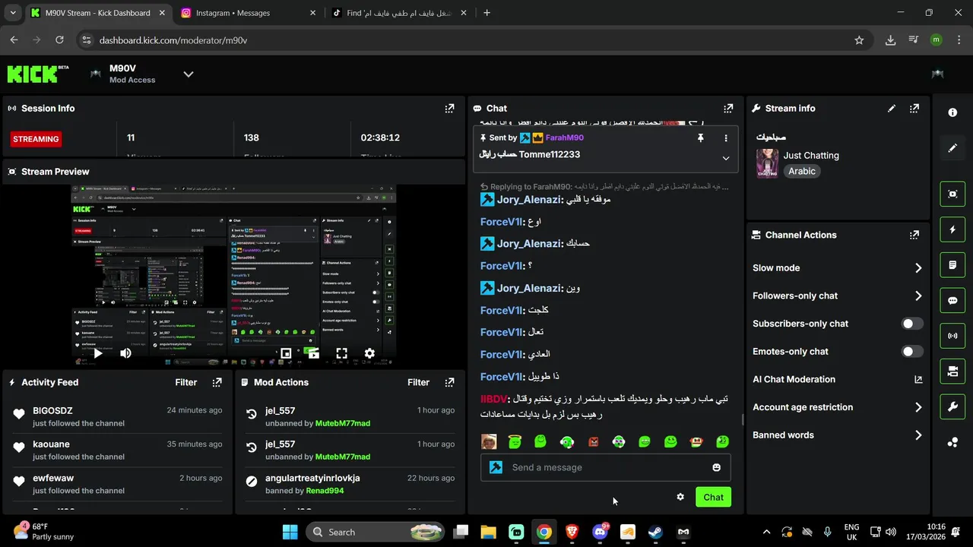Pop out the Mod Actions panel
973x547 pixels.
(x=449, y=383)
